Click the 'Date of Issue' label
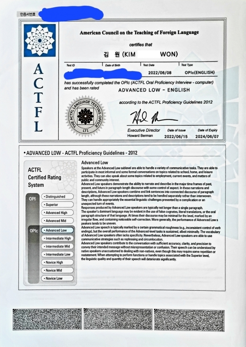Viewport: 246px width, 347px height. pyautogui.click(x=176, y=130)
